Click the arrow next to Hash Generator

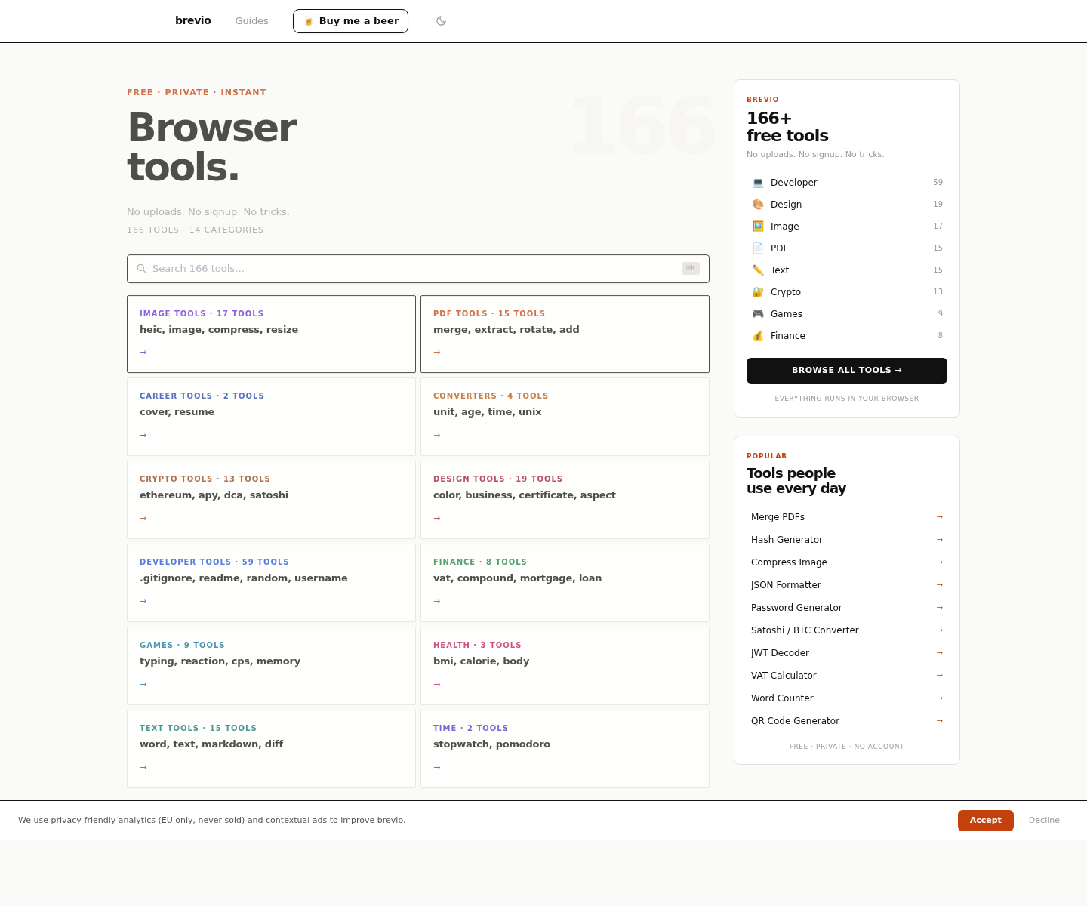[940, 540]
